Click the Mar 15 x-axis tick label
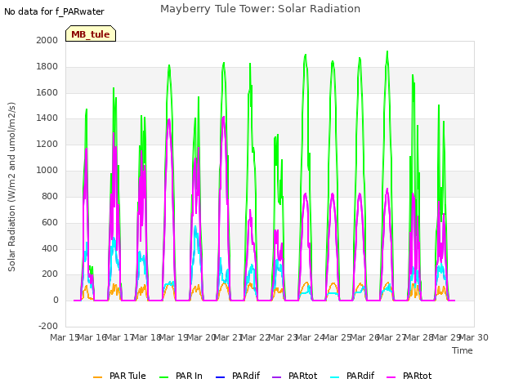Viewport: 523px width, 392px height. 65,337
